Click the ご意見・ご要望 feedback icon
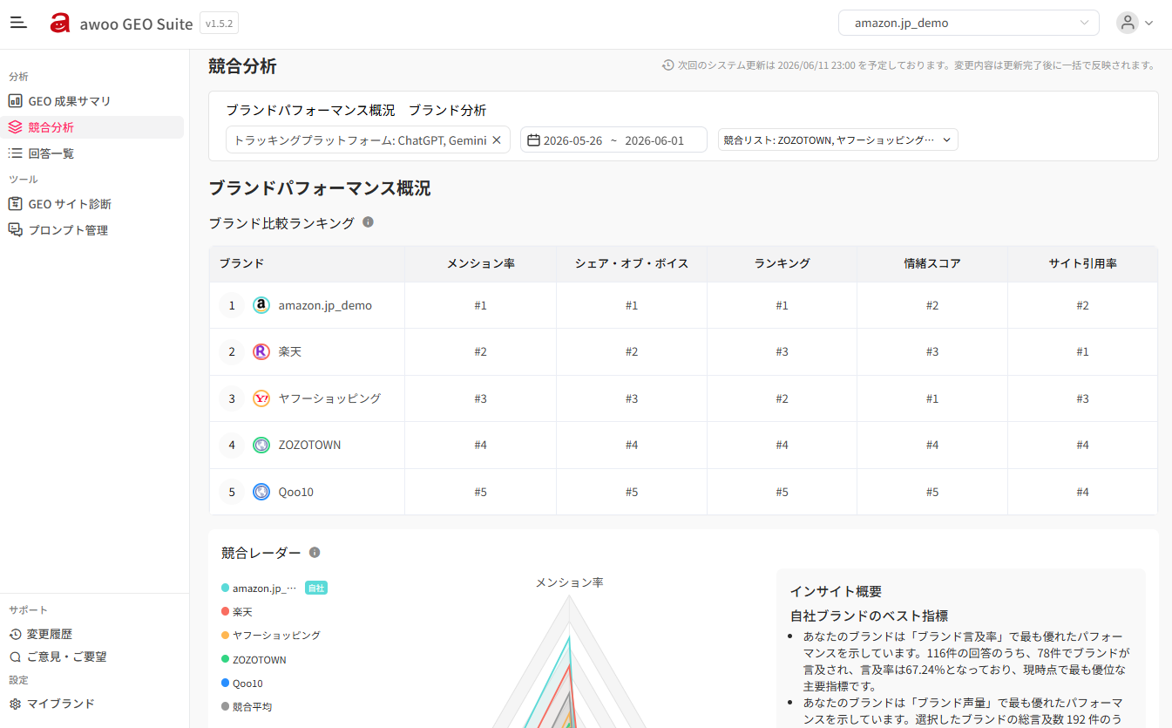Image resolution: width=1172 pixels, height=728 pixels. point(15,657)
